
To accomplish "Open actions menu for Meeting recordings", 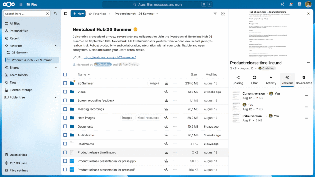I will tap(175, 109).
